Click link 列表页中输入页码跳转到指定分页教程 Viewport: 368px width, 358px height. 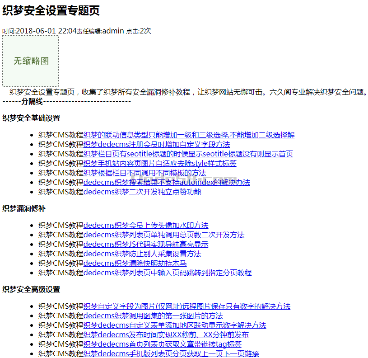[168, 273]
